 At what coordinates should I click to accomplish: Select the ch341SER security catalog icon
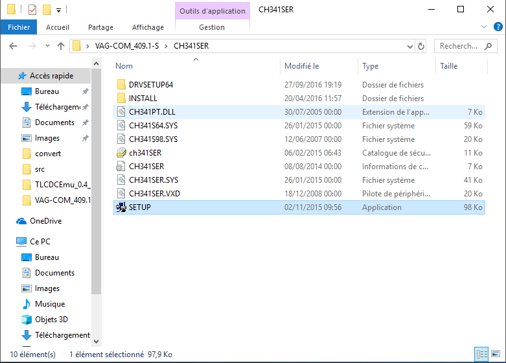tap(121, 153)
